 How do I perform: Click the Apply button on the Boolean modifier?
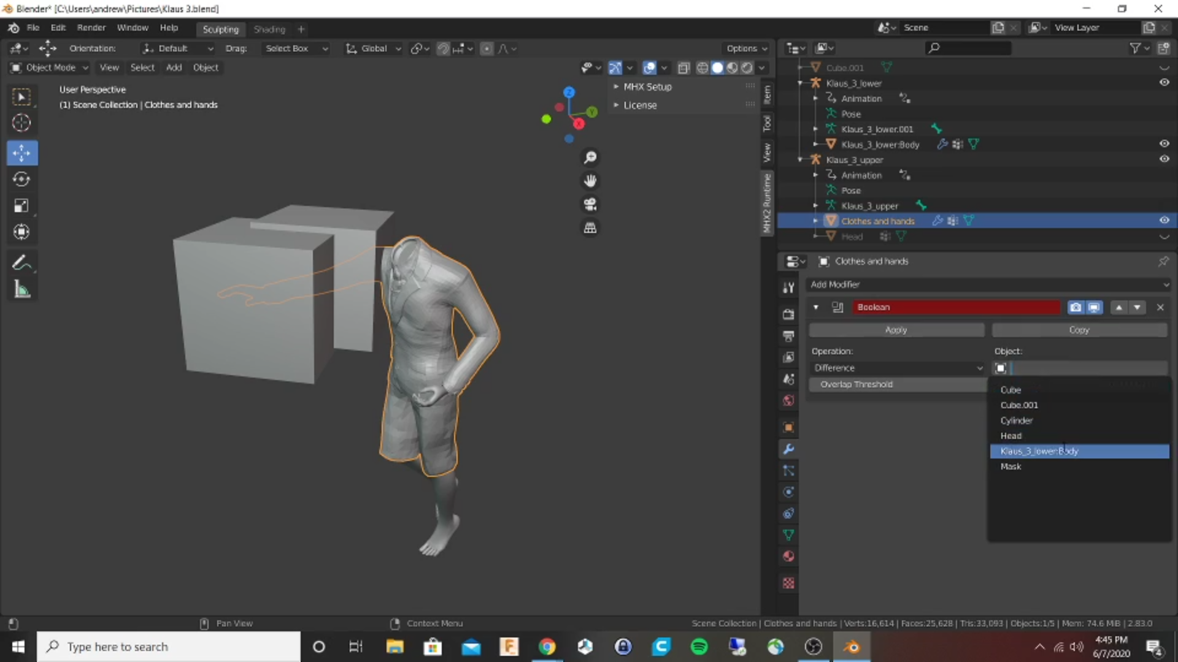coord(895,330)
